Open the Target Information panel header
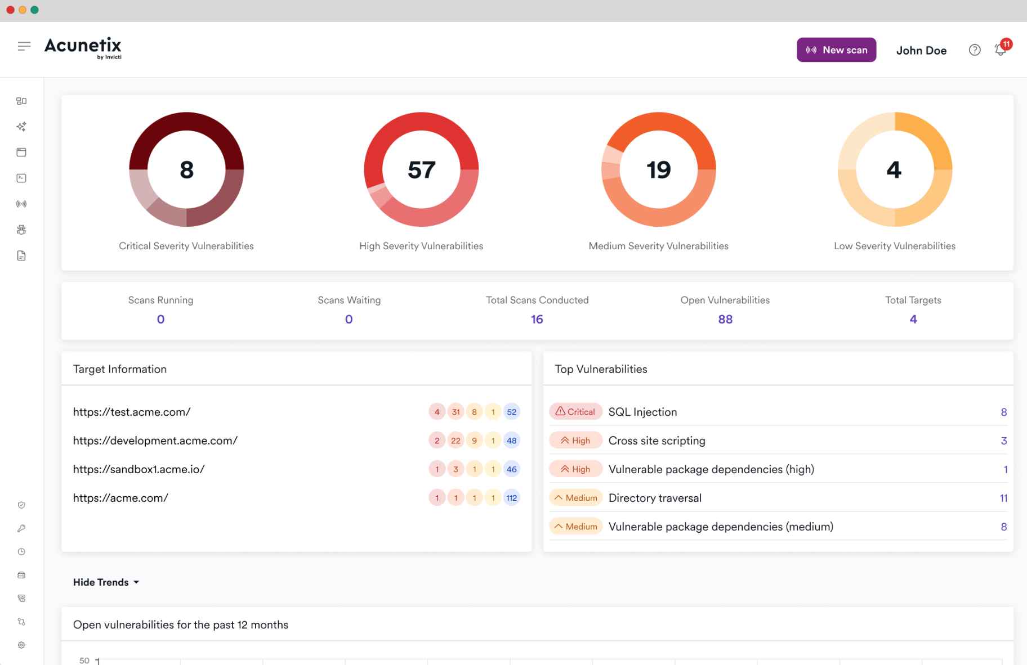Image resolution: width=1027 pixels, height=665 pixels. (x=119, y=369)
